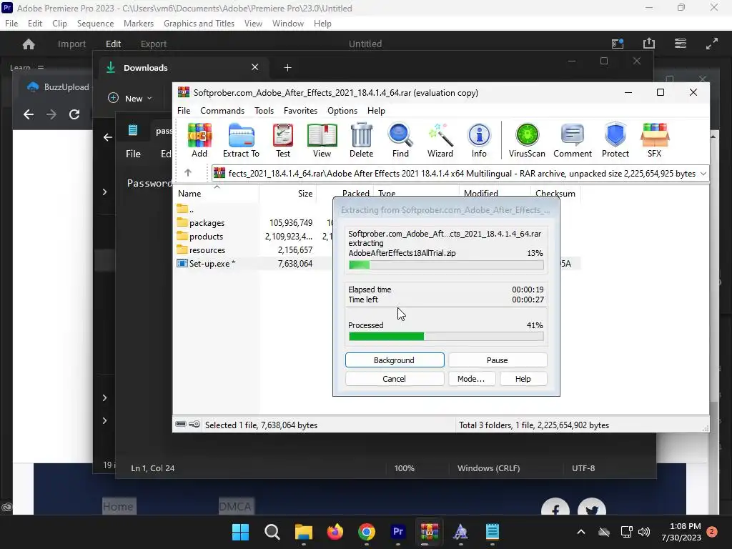732x549 pixels.
Task: Open WinRAR Commands menu
Action: 222,111
